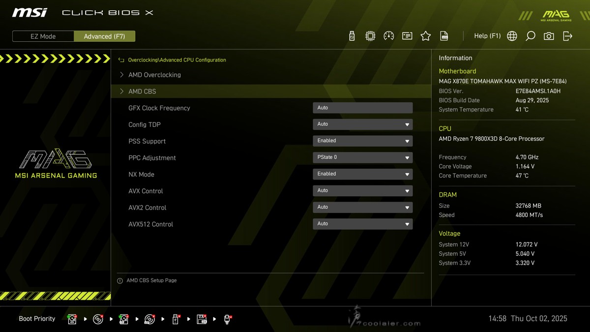Select the Advanced (F7) tab

[x=104, y=36]
